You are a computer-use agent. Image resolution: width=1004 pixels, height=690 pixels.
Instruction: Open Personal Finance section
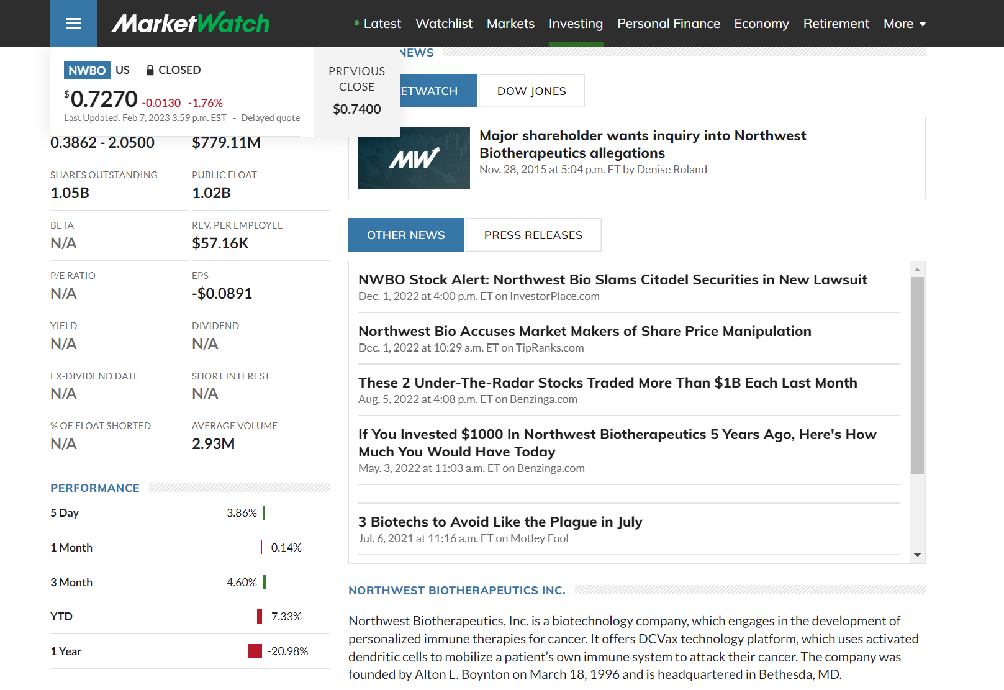[669, 24]
